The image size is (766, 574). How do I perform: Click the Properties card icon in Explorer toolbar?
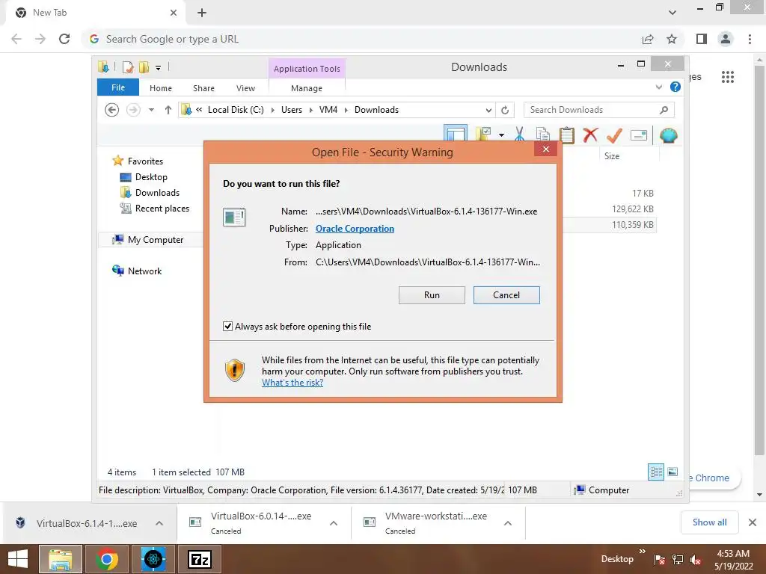(x=639, y=135)
